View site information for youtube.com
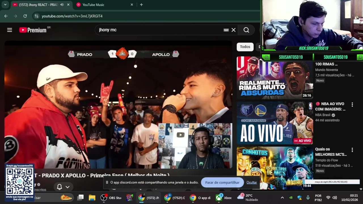This screenshot has width=363, height=204. point(36,16)
